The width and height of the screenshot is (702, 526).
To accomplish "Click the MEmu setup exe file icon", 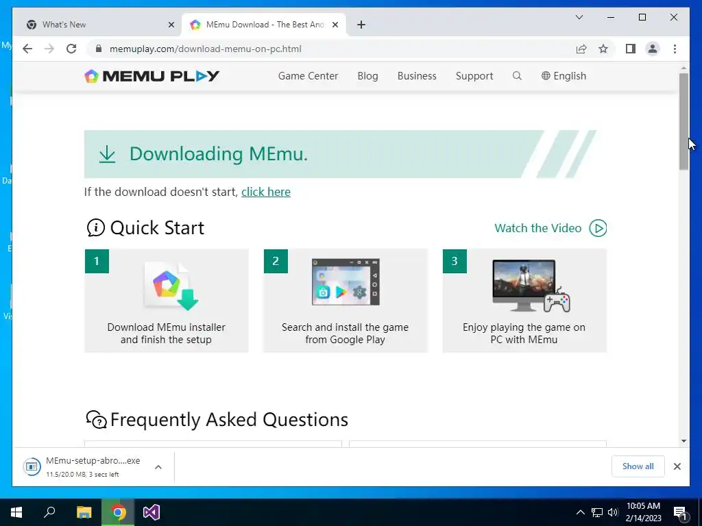I will click(32, 466).
